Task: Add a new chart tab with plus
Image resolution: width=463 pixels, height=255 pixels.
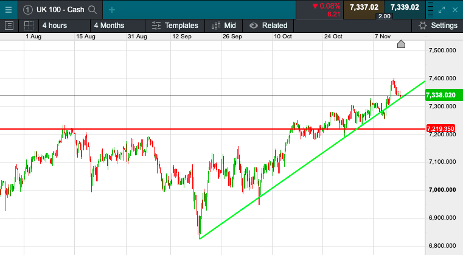Action: click(x=112, y=10)
